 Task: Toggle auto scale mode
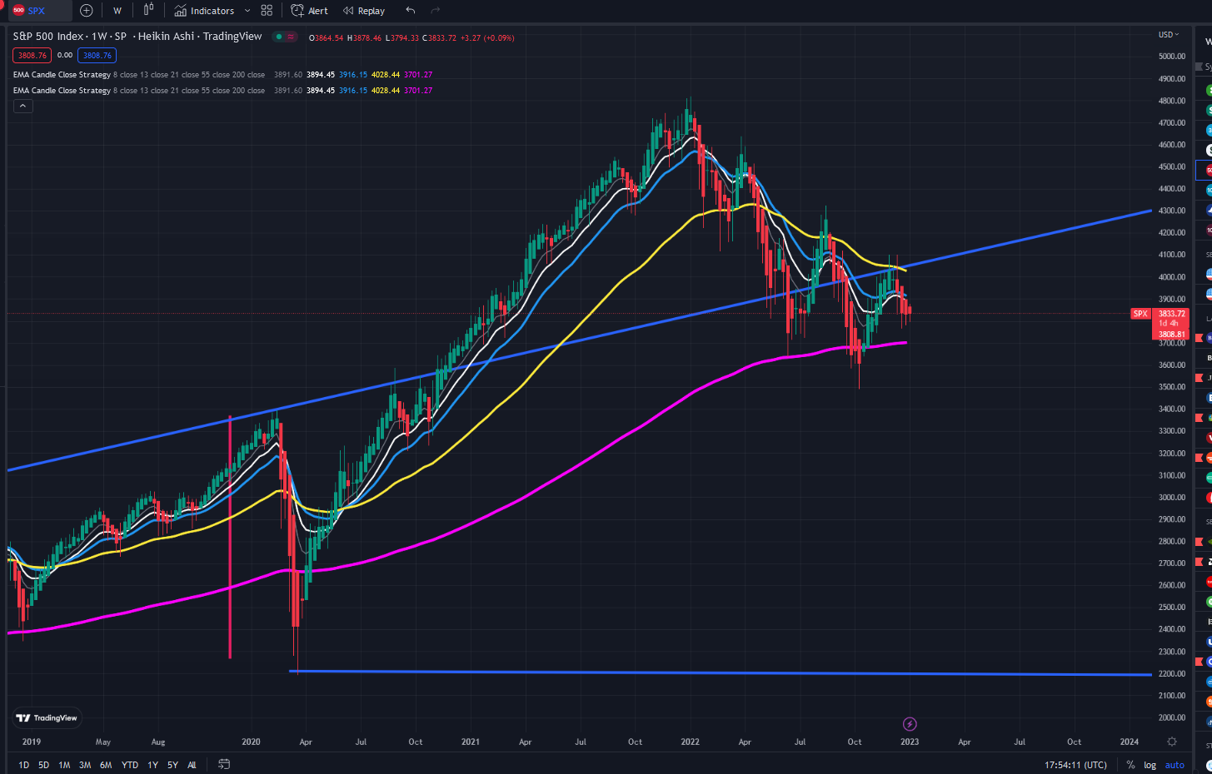coord(1175,765)
